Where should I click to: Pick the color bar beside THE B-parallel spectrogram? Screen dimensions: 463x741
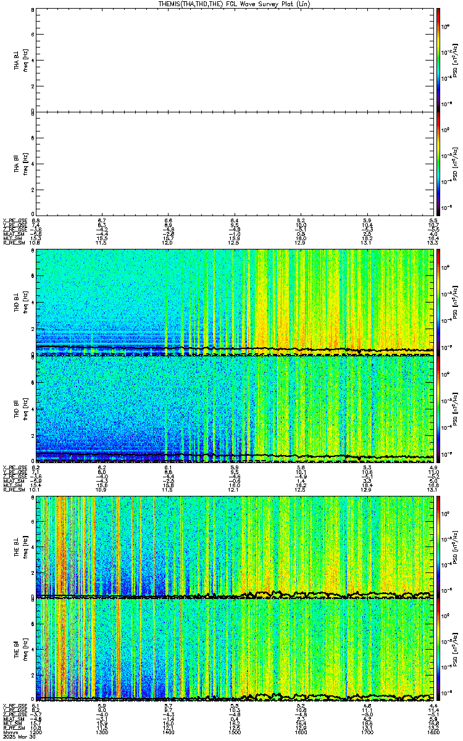(438, 650)
